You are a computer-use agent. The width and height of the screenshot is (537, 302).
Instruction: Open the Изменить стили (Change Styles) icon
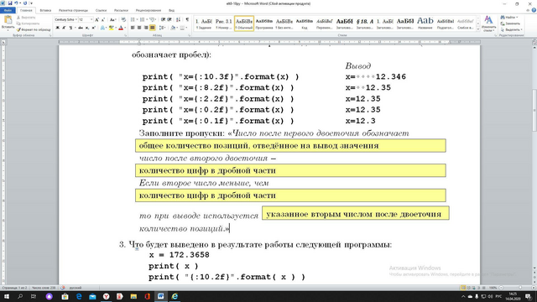[488, 23]
